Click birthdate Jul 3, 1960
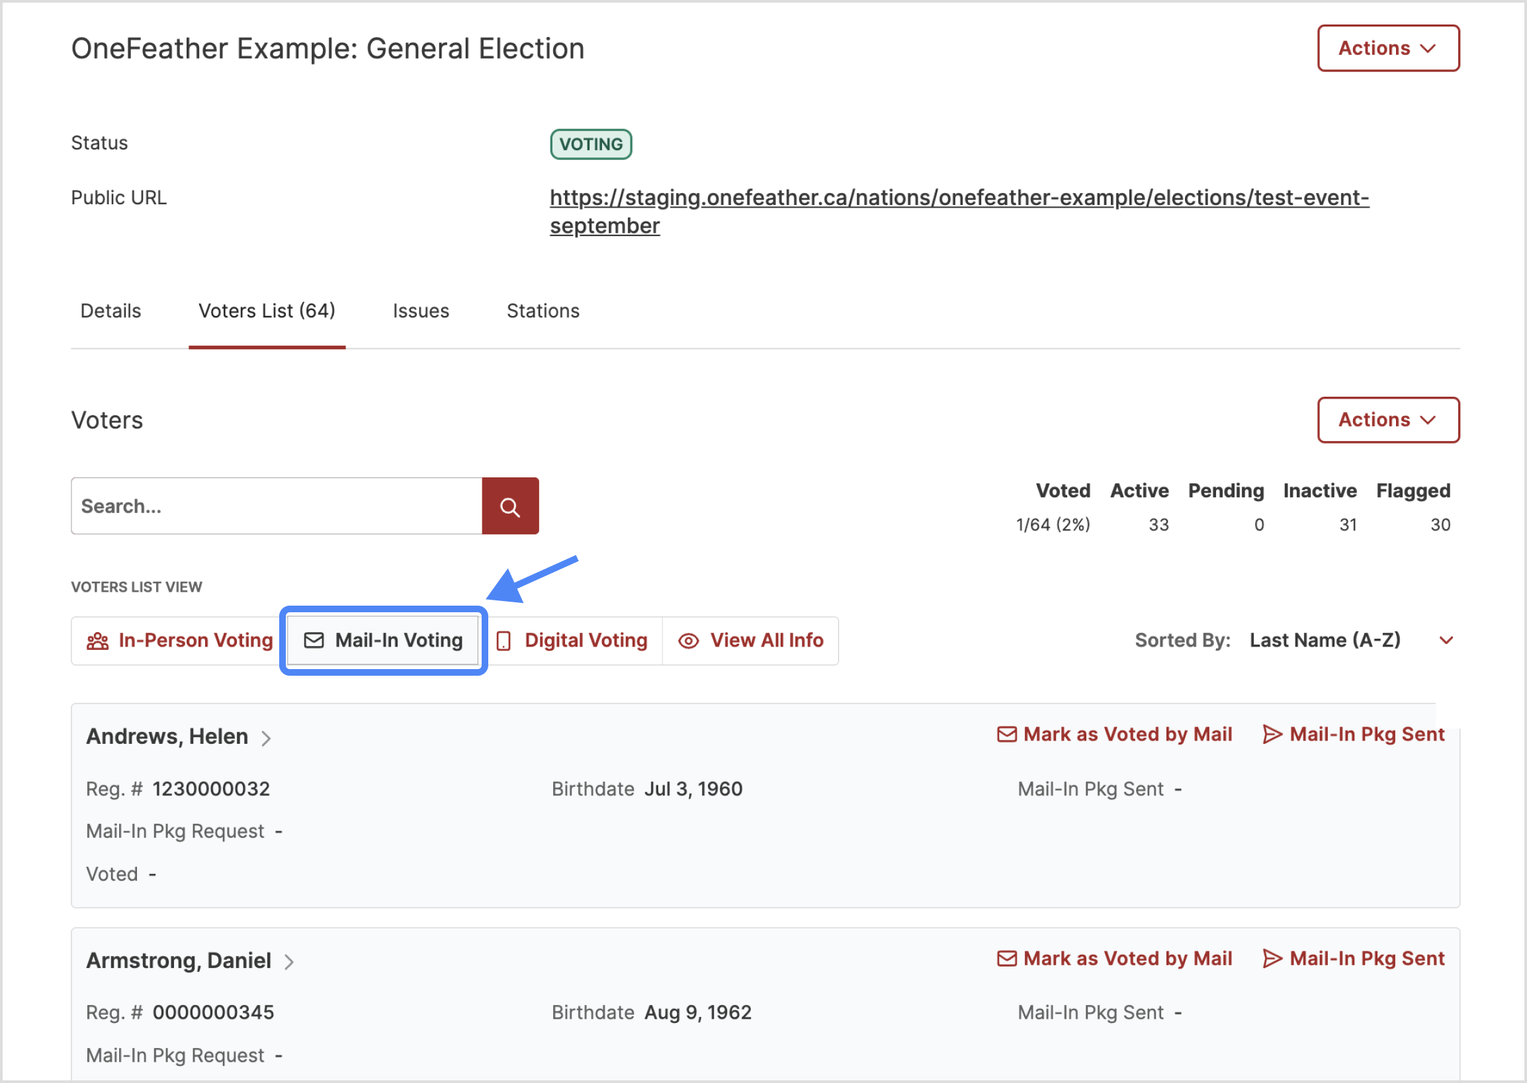This screenshot has height=1083, width=1527. pos(693,789)
